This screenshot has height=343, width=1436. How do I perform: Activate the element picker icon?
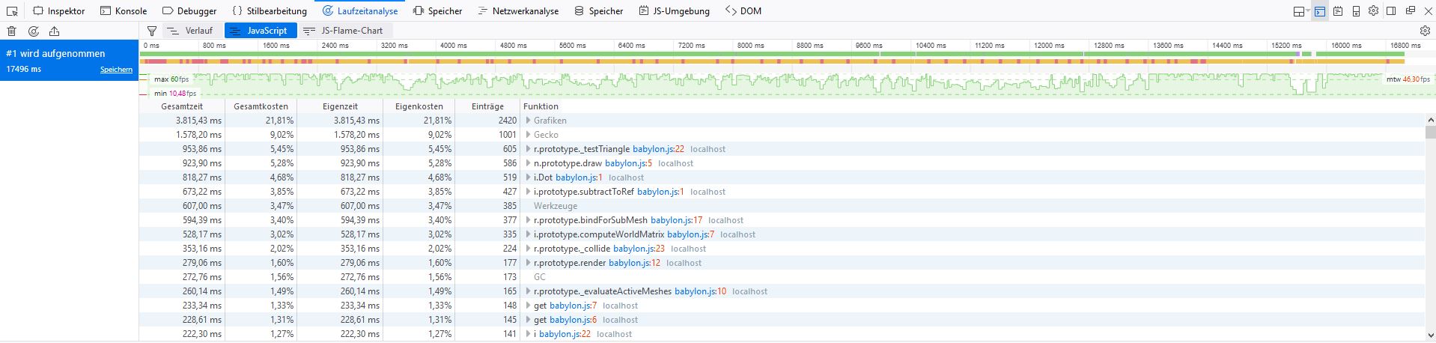click(12, 11)
